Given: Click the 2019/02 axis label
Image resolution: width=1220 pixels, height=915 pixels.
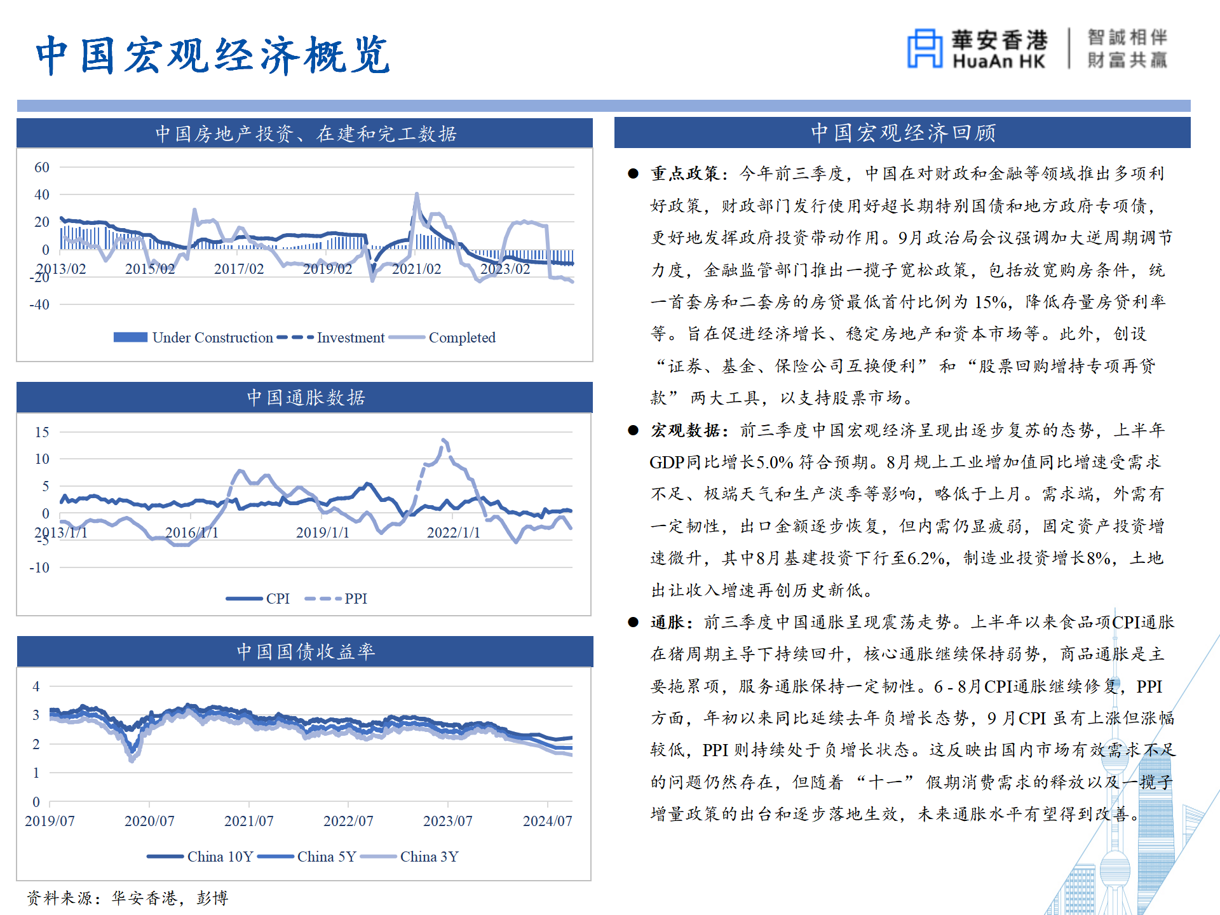Looking at the screenshot, I should pyautogui.click(x=327, y=269).
